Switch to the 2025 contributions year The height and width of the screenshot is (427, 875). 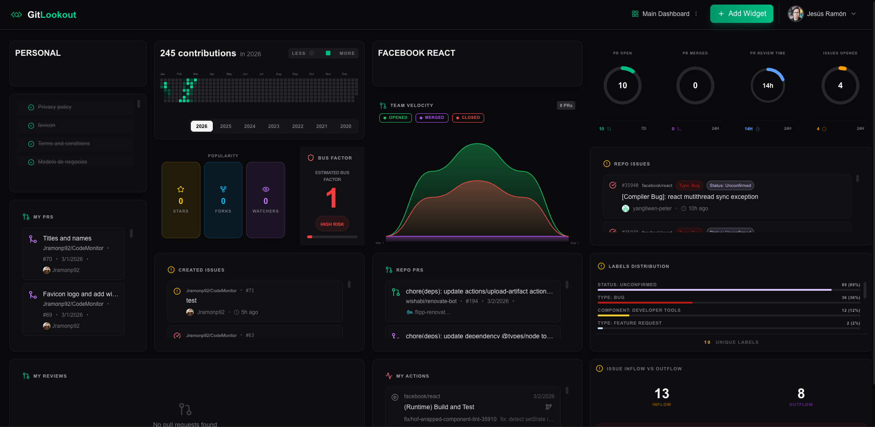[226, 126]
